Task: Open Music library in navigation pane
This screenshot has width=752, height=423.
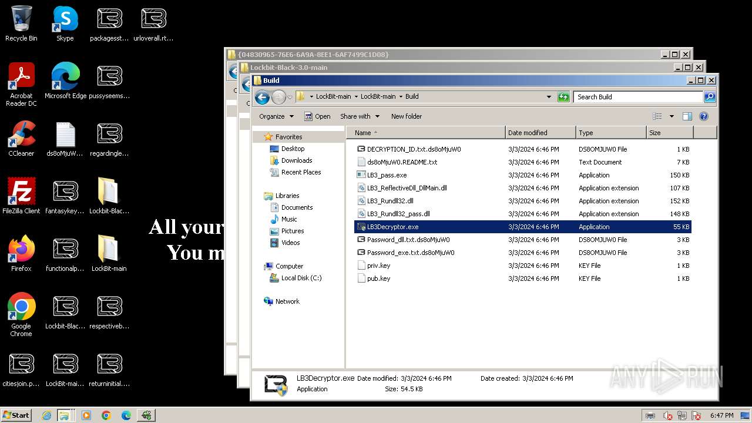Action: click(x=289, y=219)
